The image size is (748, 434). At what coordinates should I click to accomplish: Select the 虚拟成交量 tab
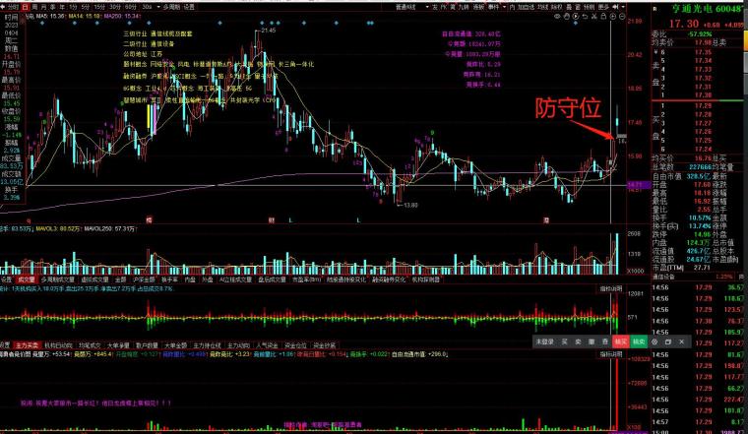[x=94, y=279]
